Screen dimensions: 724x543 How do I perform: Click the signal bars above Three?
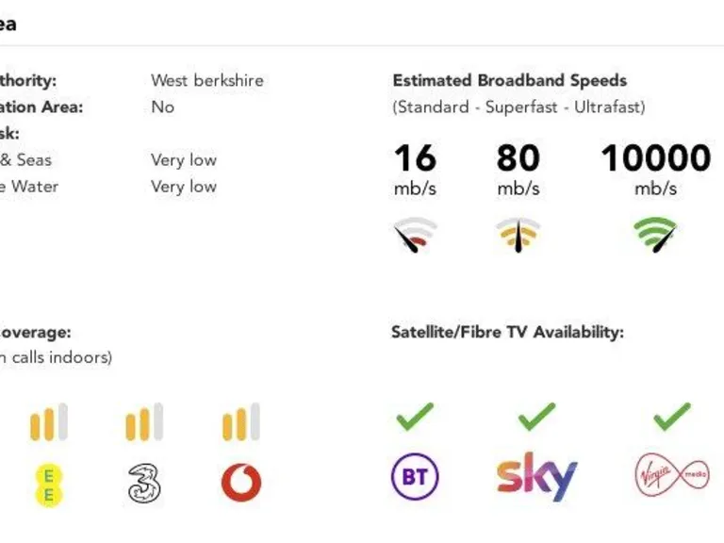point(144,422)
